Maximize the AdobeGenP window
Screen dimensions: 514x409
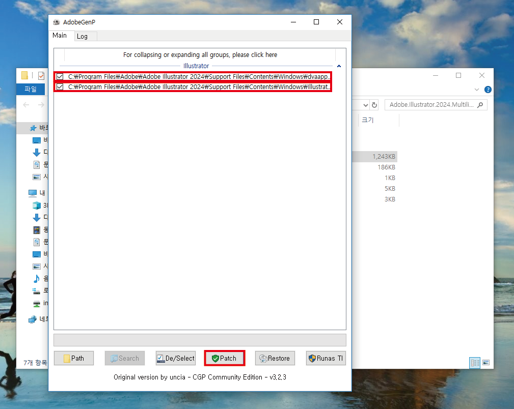316,22
